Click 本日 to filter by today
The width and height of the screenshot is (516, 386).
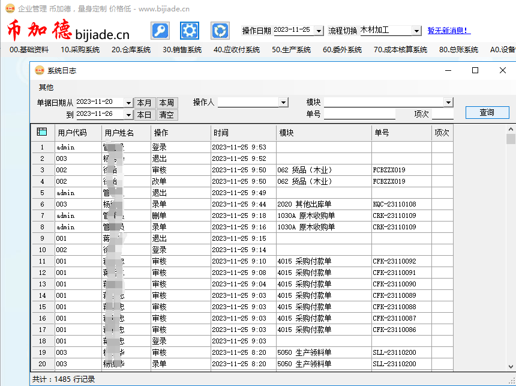pyautogui.click(x=143, y=115)
